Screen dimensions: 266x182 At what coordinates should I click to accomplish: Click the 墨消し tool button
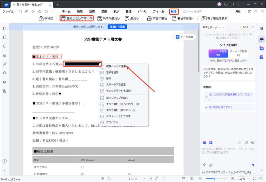pos(132,18)
